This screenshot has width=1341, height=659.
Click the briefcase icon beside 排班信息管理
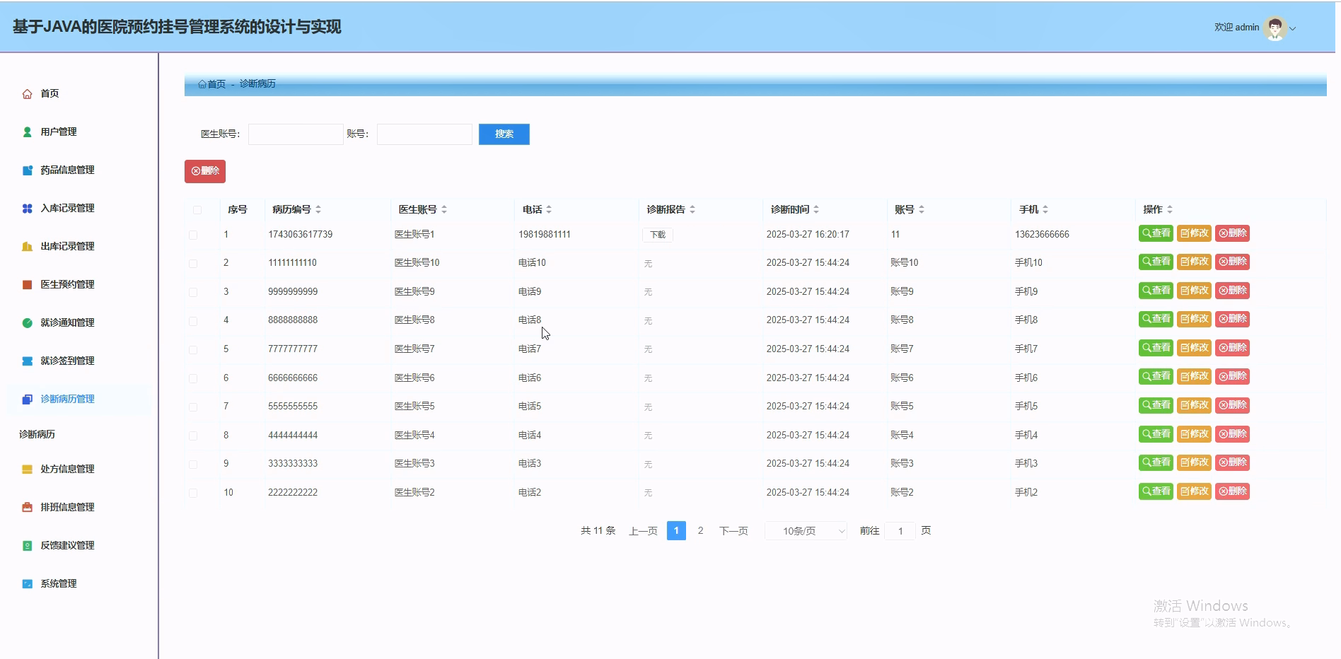27,507
